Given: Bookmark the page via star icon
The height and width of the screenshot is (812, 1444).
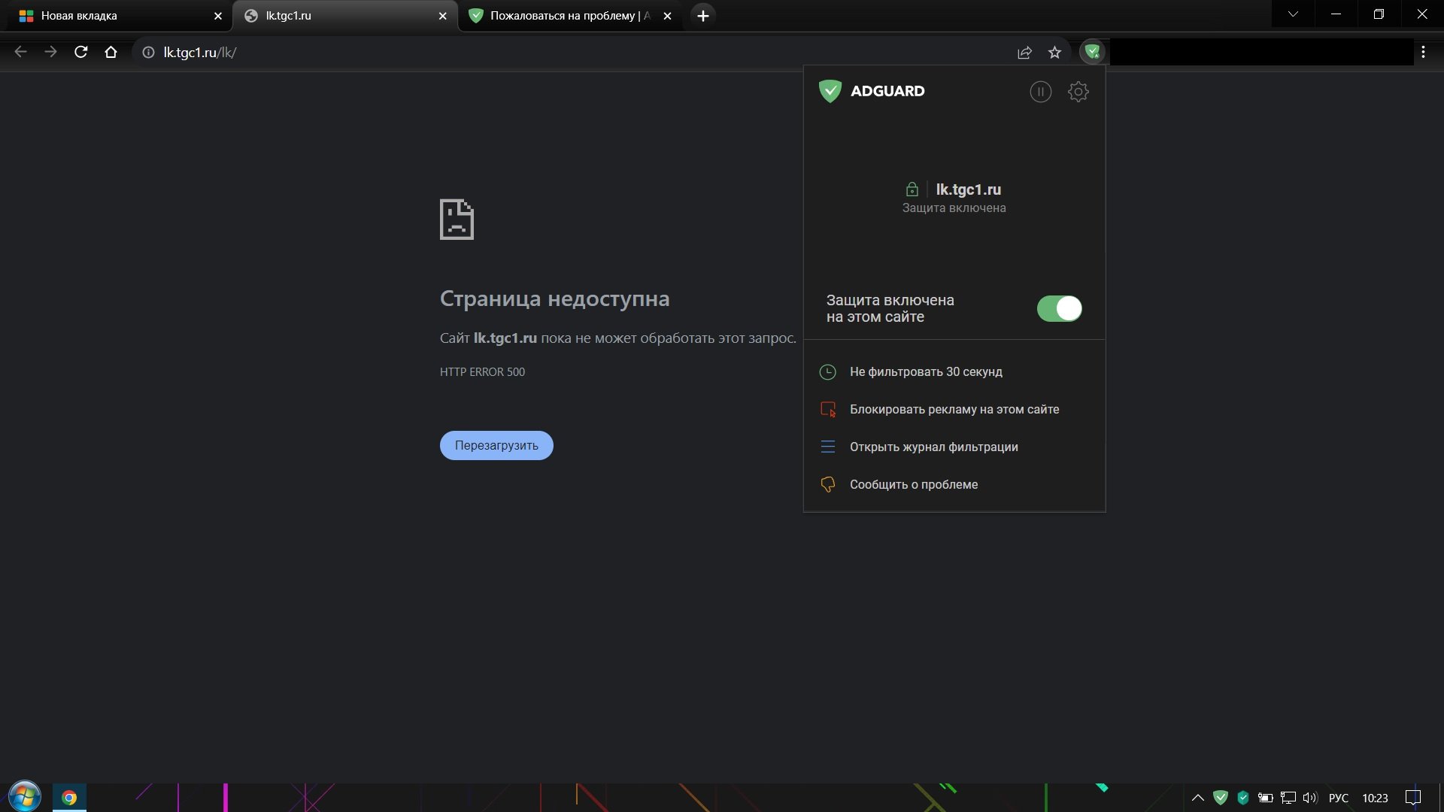Looking at the screenshot, I should [1054, 52].
